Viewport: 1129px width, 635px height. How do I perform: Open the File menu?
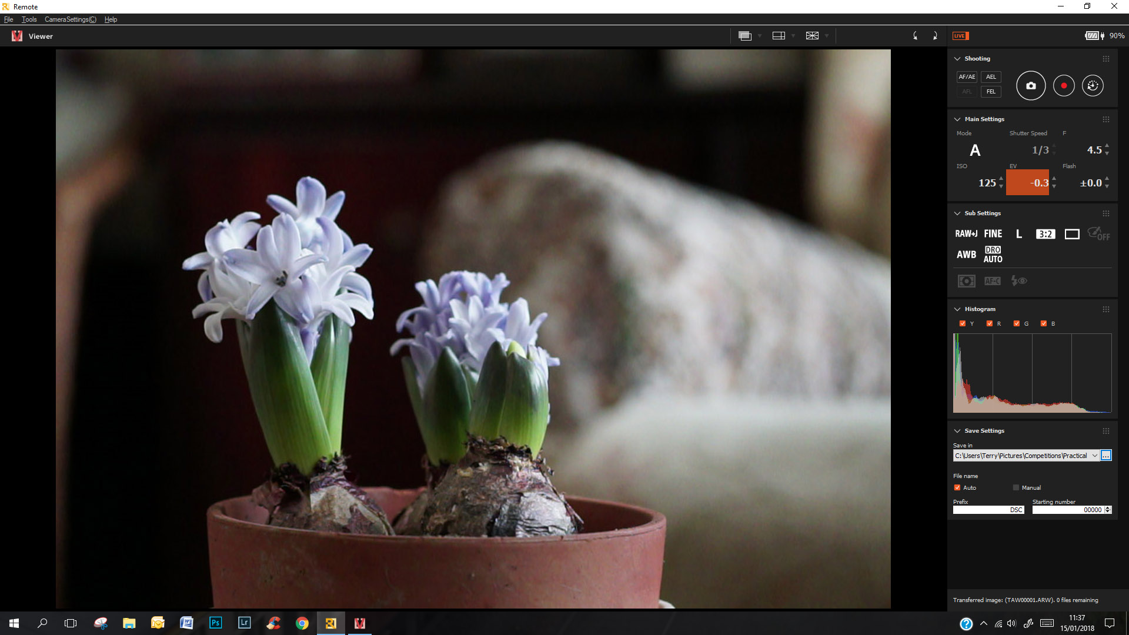click(x=8, y=19)
